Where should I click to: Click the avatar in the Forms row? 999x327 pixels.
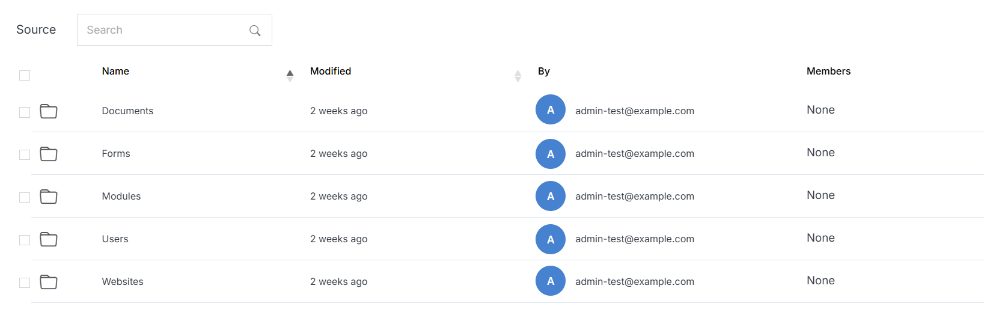pyautogui.click(x=551, y=154)
